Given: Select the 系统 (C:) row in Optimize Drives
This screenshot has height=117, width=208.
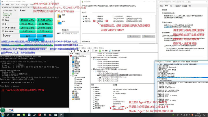Looking at the screenshot, I should point(119,19).
